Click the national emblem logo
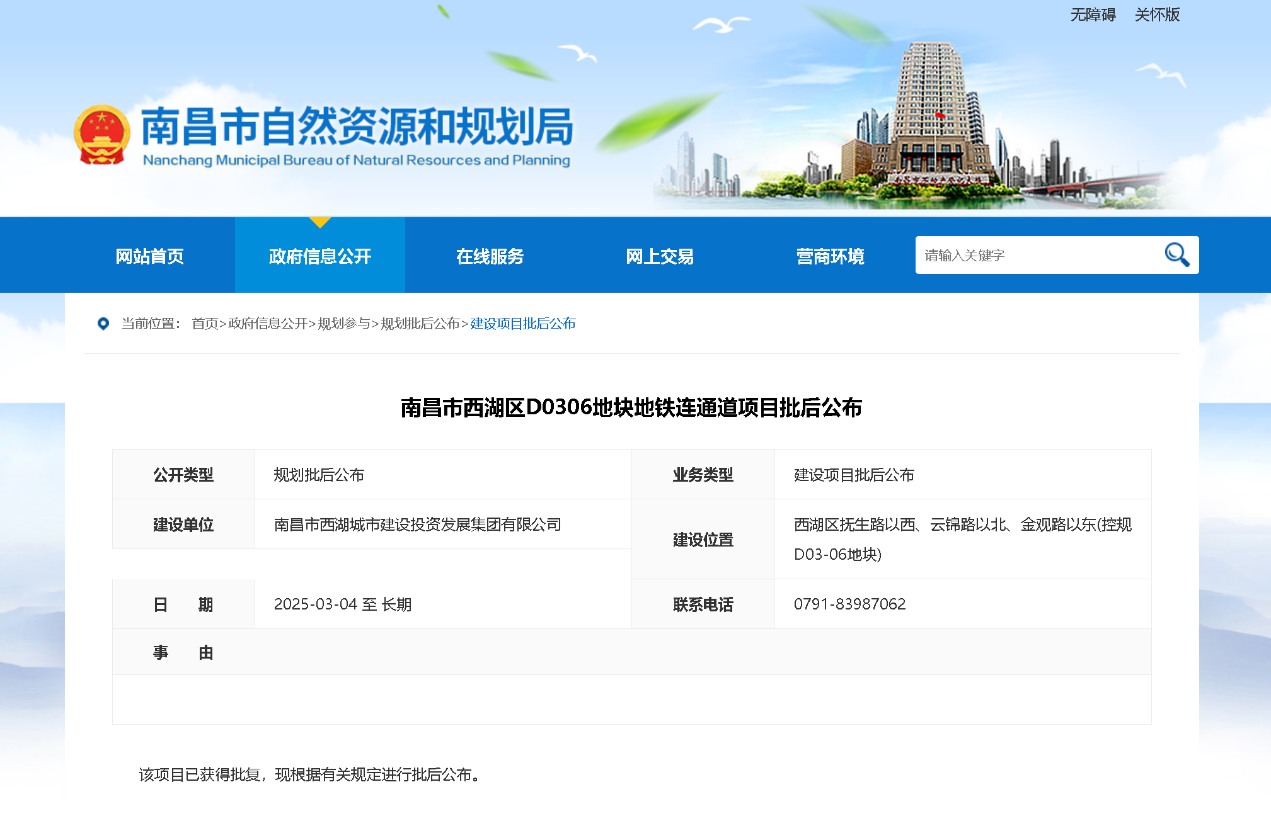The image size is (1271, 816). pos(101,135)
